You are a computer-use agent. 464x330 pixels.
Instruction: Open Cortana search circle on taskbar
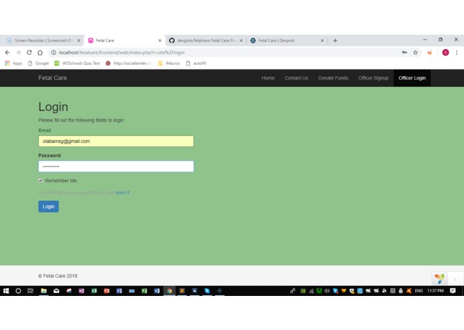coord(18,291)
